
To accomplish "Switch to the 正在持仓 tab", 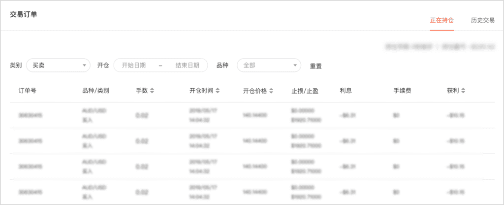I will tap(441, 20).
